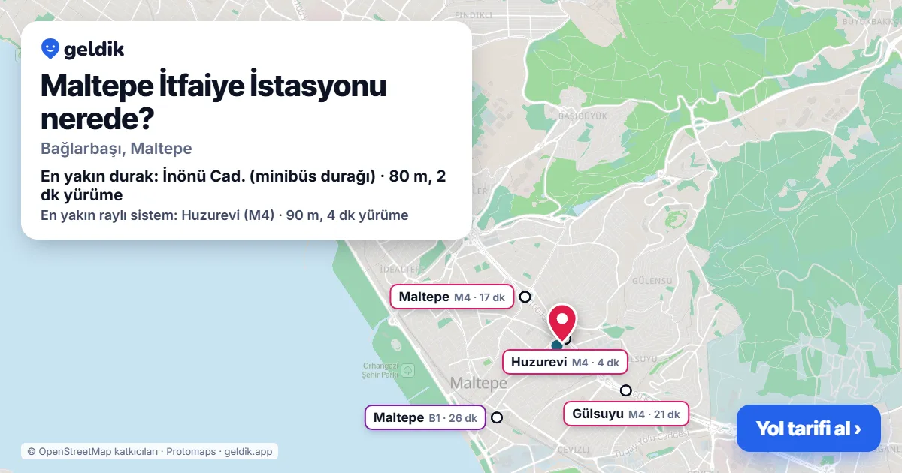The height and width of the screenshot is (473, 902).
Task: Click the Orhangazi Şehir Parkı park icon
Action: click(x=407, y=370)
